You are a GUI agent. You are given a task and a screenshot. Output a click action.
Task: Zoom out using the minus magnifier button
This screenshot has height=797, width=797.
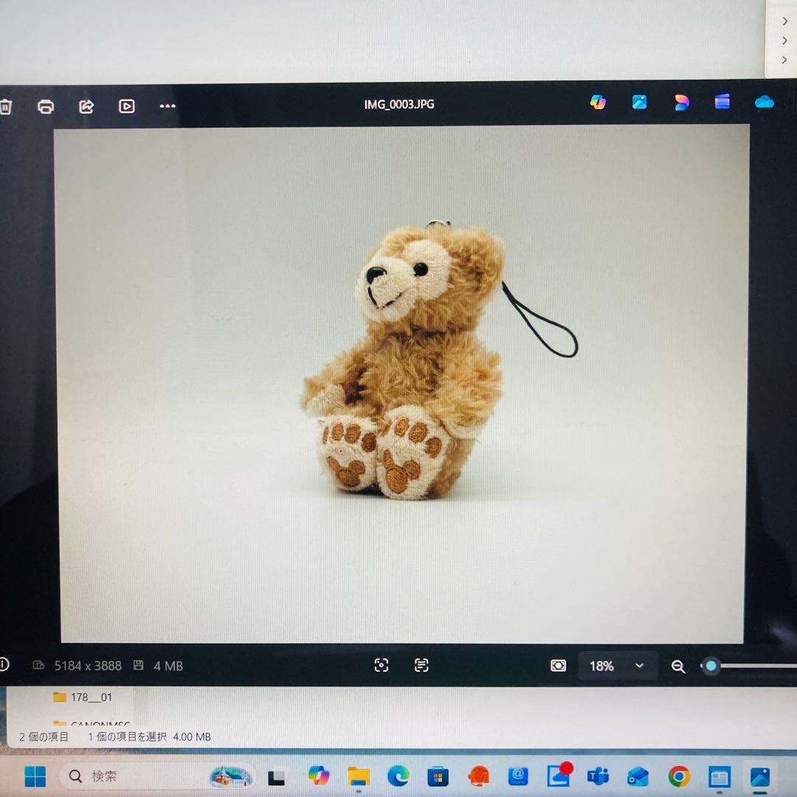point(678,666)
